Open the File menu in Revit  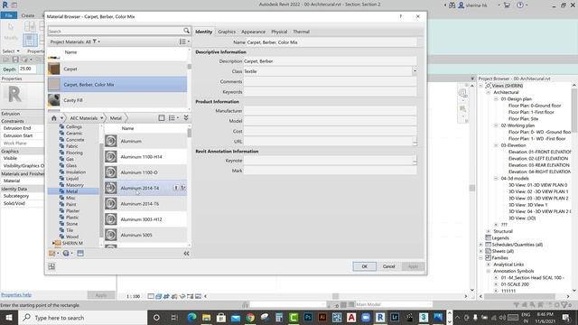8,15
